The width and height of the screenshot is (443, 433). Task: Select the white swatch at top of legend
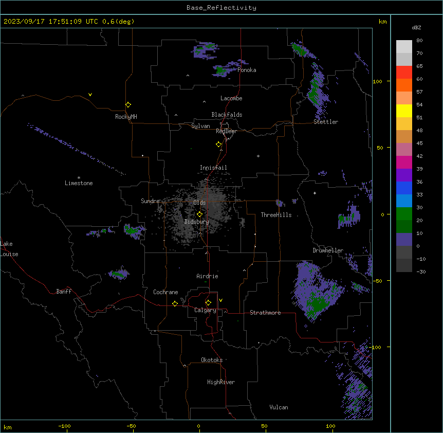coord(404,46)
